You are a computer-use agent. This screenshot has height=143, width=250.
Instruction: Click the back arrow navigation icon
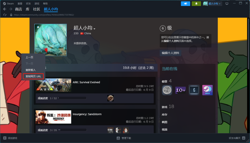(x=5, y=9)
